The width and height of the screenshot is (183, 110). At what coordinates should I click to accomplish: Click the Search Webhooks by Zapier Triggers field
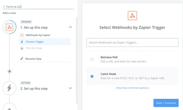[132, 42]
